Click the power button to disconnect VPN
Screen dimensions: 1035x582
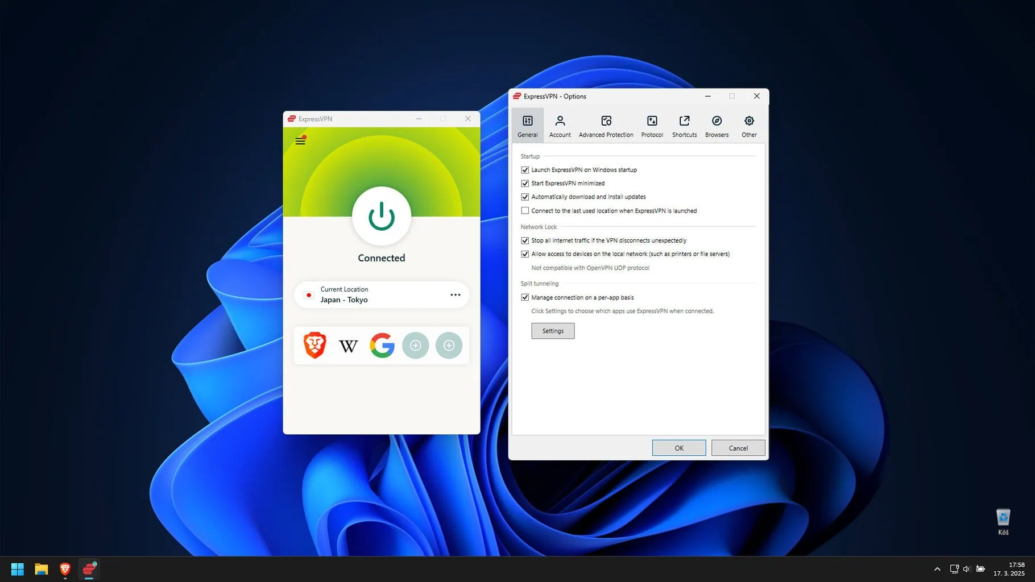click(381, 216)
